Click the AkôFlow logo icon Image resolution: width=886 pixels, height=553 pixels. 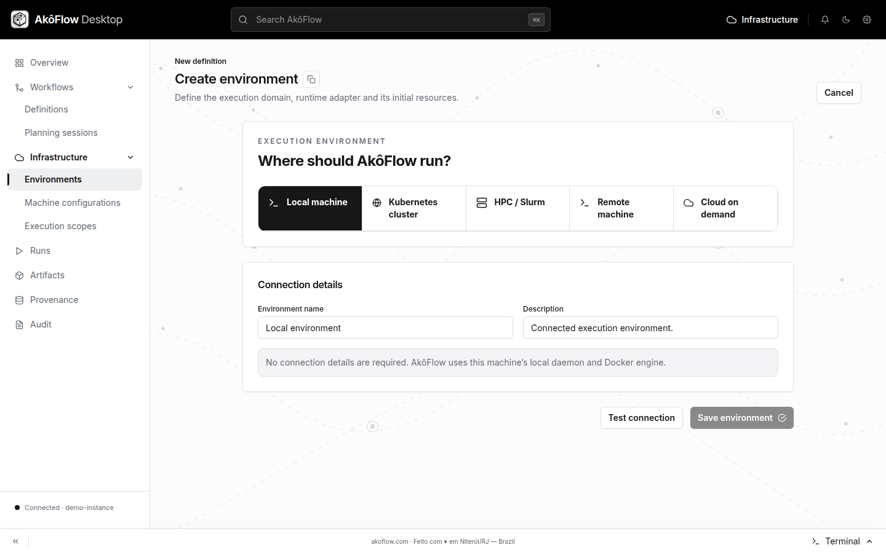tap(20, 20)
